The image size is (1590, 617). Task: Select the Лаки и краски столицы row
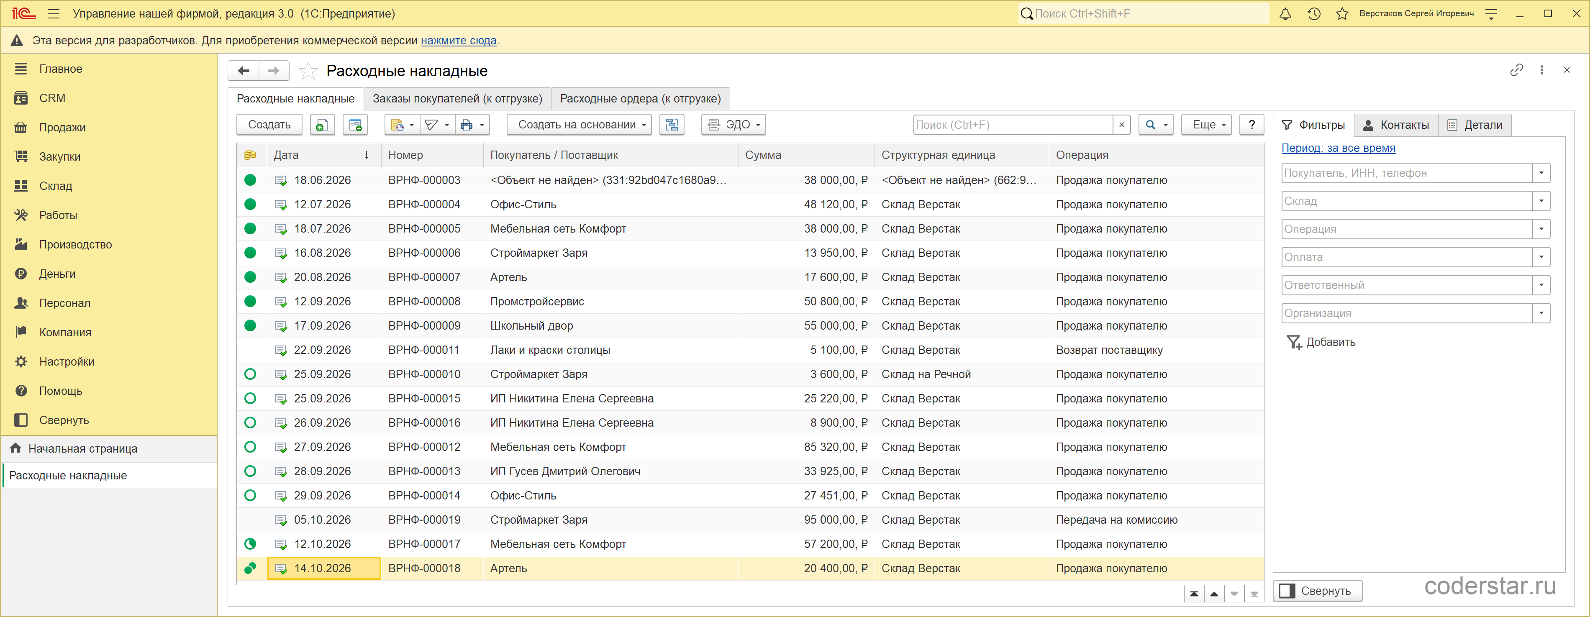(750, 350)
